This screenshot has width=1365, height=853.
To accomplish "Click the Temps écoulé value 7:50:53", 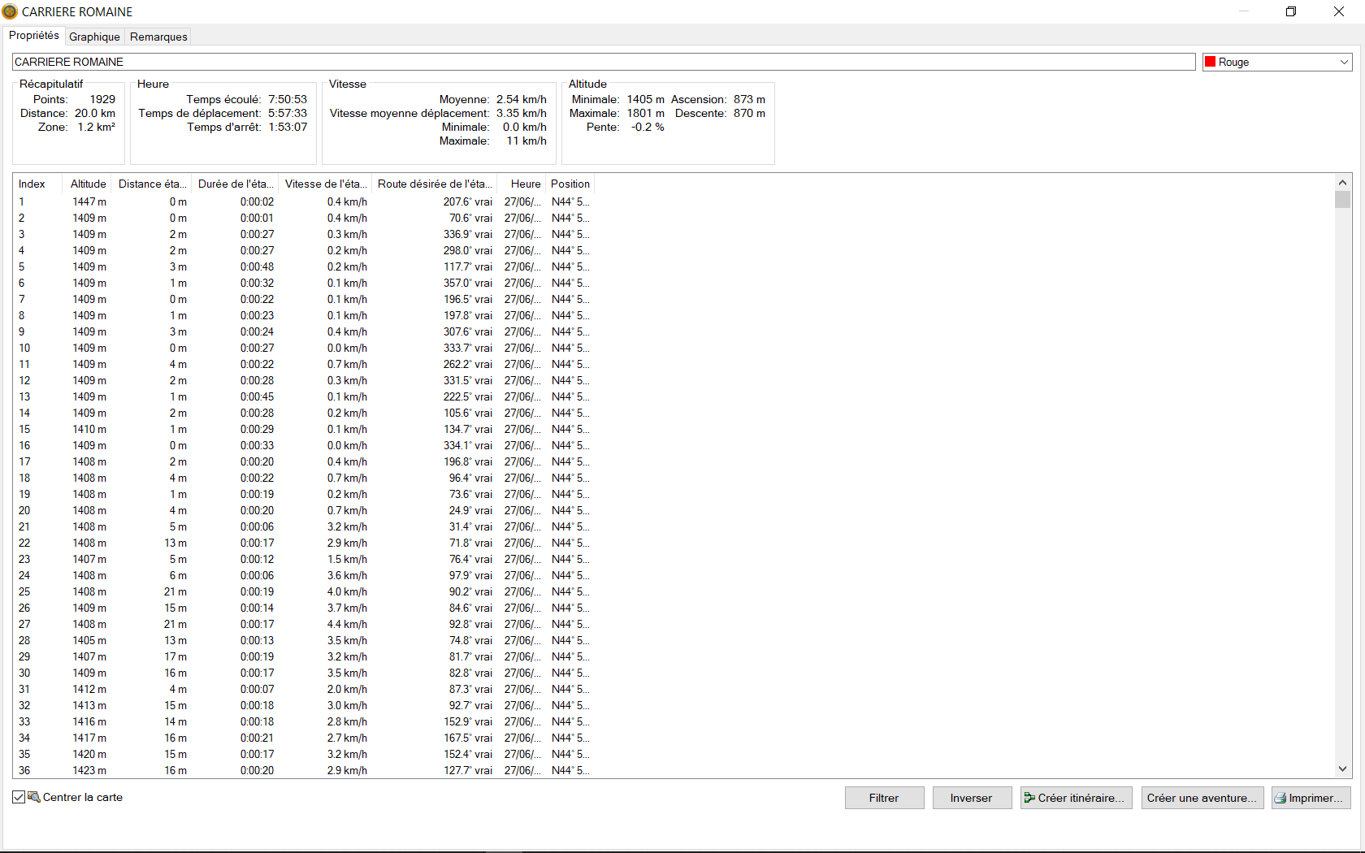I will [288, 99].
